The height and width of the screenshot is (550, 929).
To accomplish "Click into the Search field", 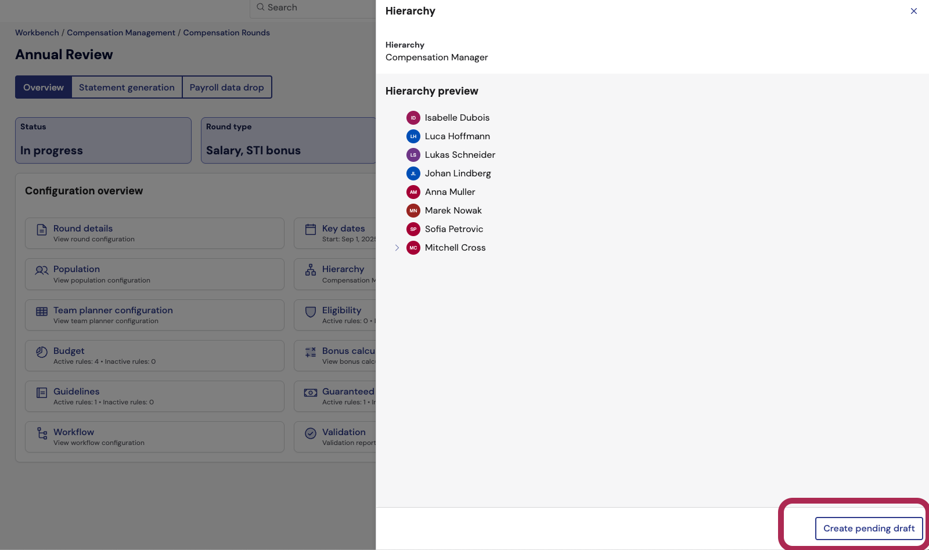I will [x=314, y=8].
